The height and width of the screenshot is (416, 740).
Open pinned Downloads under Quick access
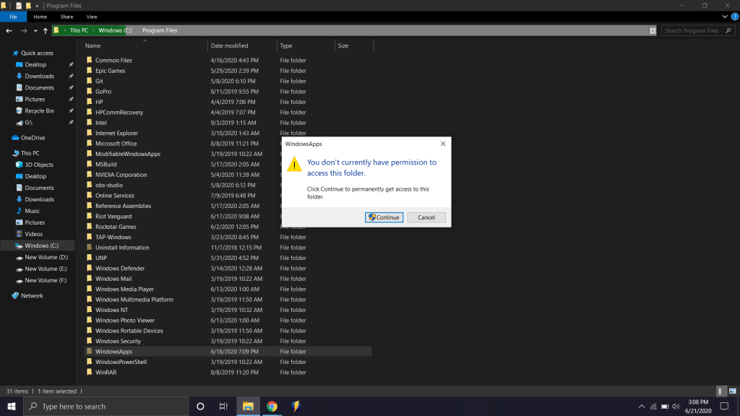[39, 77]
